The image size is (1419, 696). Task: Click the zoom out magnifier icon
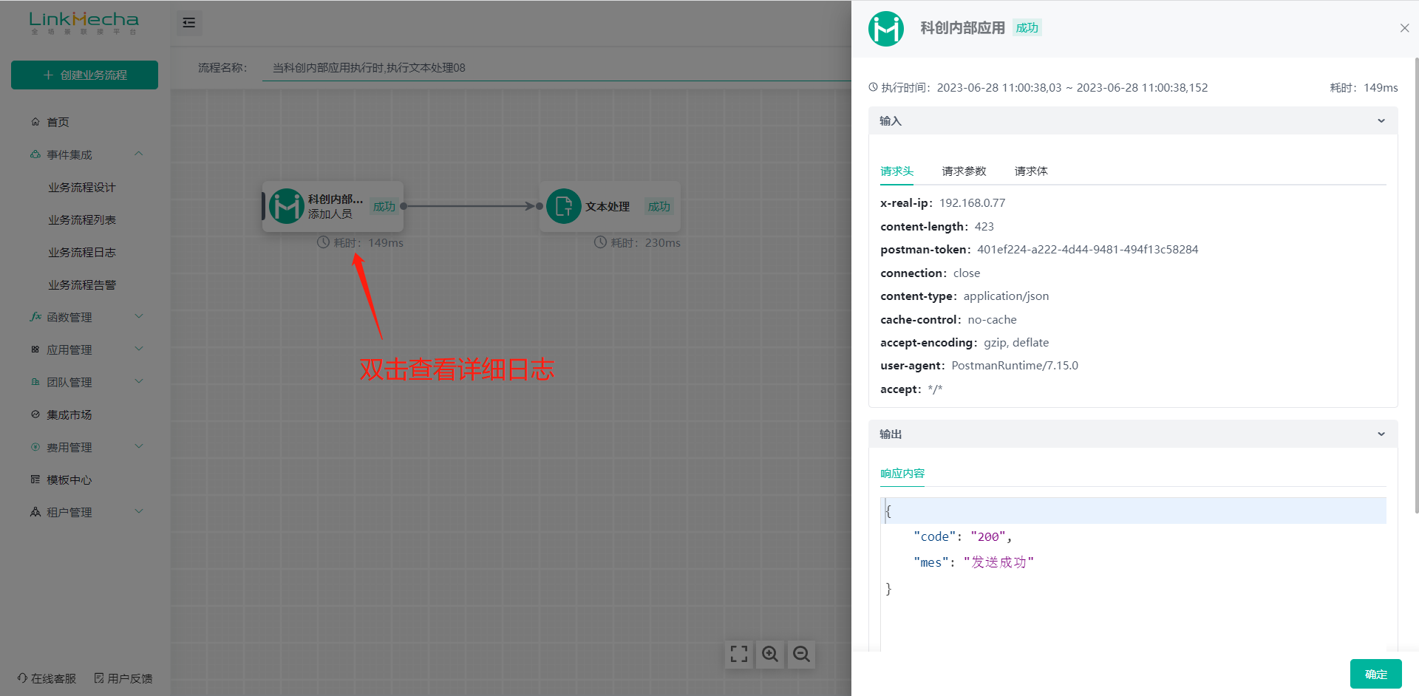(x=801, y=654)
